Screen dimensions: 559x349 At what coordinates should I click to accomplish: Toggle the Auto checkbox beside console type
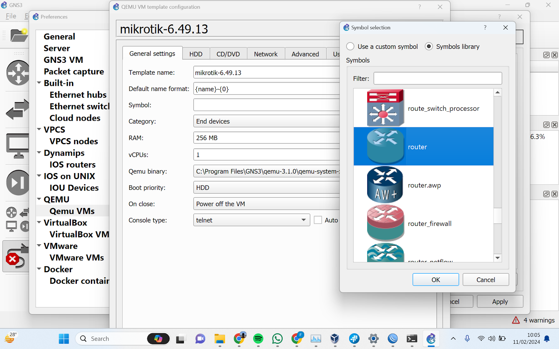318,220
